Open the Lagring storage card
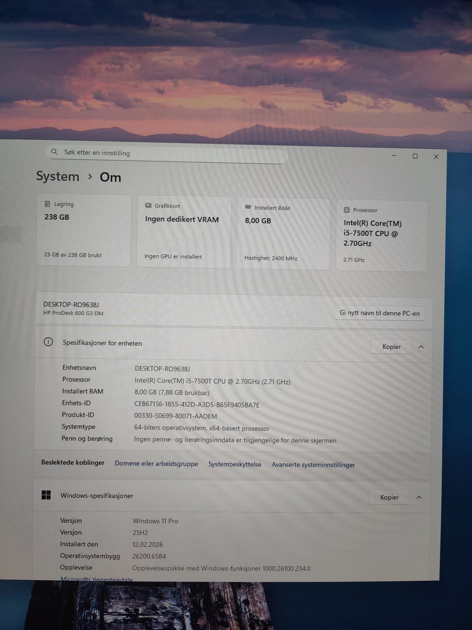 pyautogui.click(x=84, y=230)
